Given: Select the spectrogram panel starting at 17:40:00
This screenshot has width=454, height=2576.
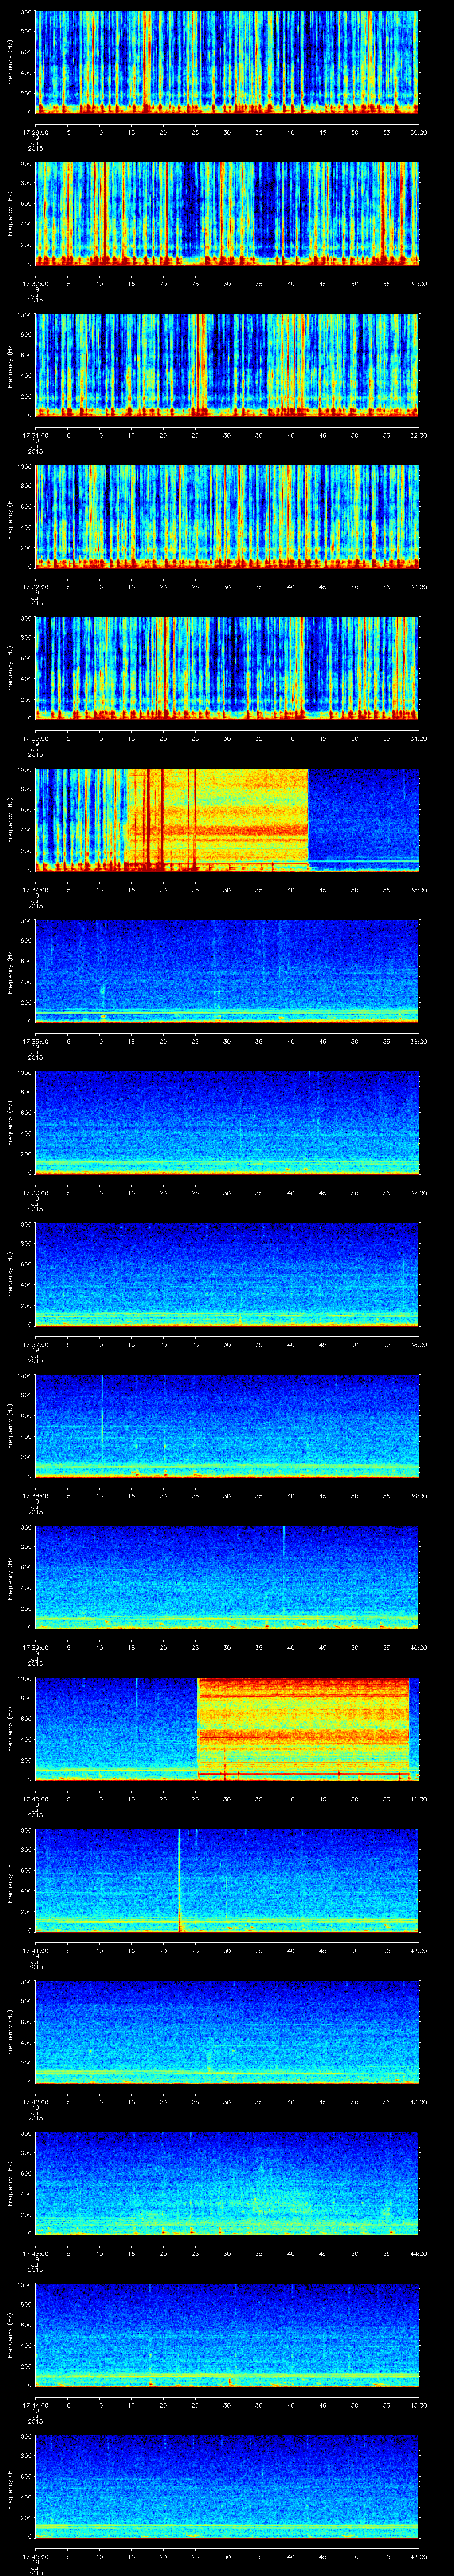Looking at the screenshot, I should click(227, 1729).
